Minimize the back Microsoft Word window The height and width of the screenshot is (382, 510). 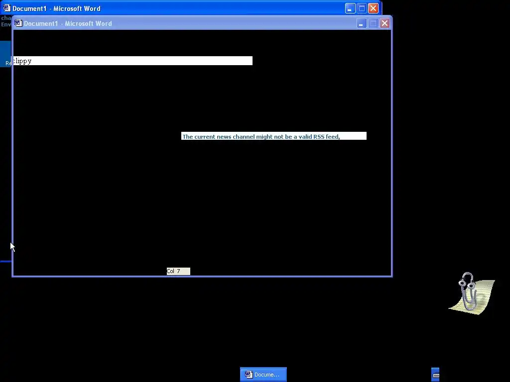350,8
